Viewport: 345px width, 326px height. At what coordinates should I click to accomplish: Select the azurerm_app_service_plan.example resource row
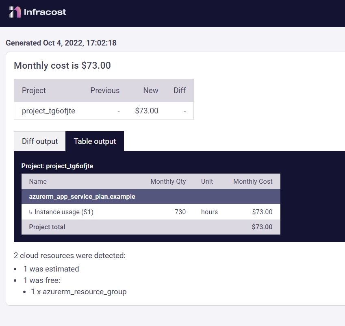(x=82, y=197)
